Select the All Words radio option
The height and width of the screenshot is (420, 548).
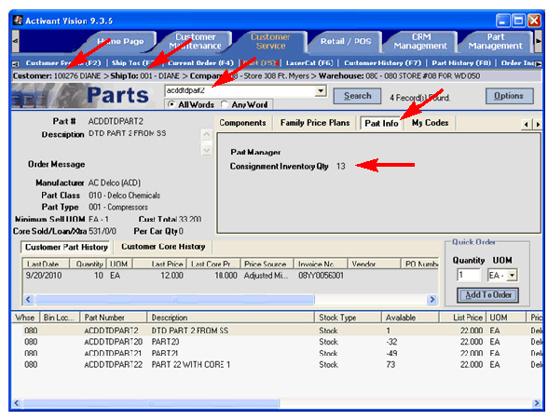(x=171, y=104)
